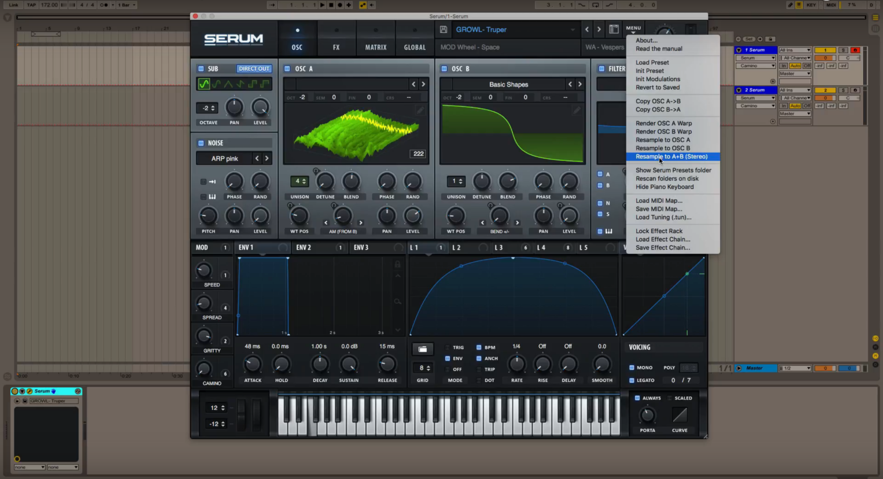Choose Render OSC A Warp menu item
Image resolution: width=883 pixels, height=479 pixels.
coord(673,123)
